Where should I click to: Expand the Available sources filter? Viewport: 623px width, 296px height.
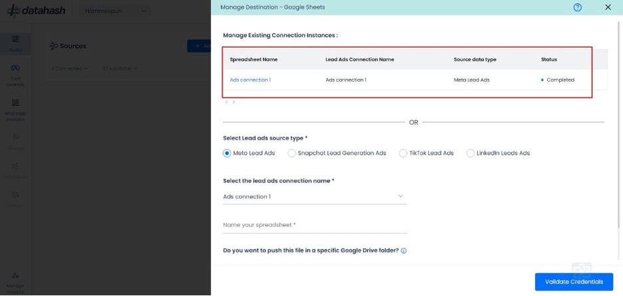(x=120, y=68)
